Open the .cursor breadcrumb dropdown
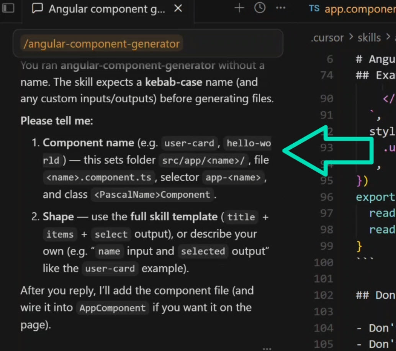This screenshot has height=351, width=396. tap(327, 38)
